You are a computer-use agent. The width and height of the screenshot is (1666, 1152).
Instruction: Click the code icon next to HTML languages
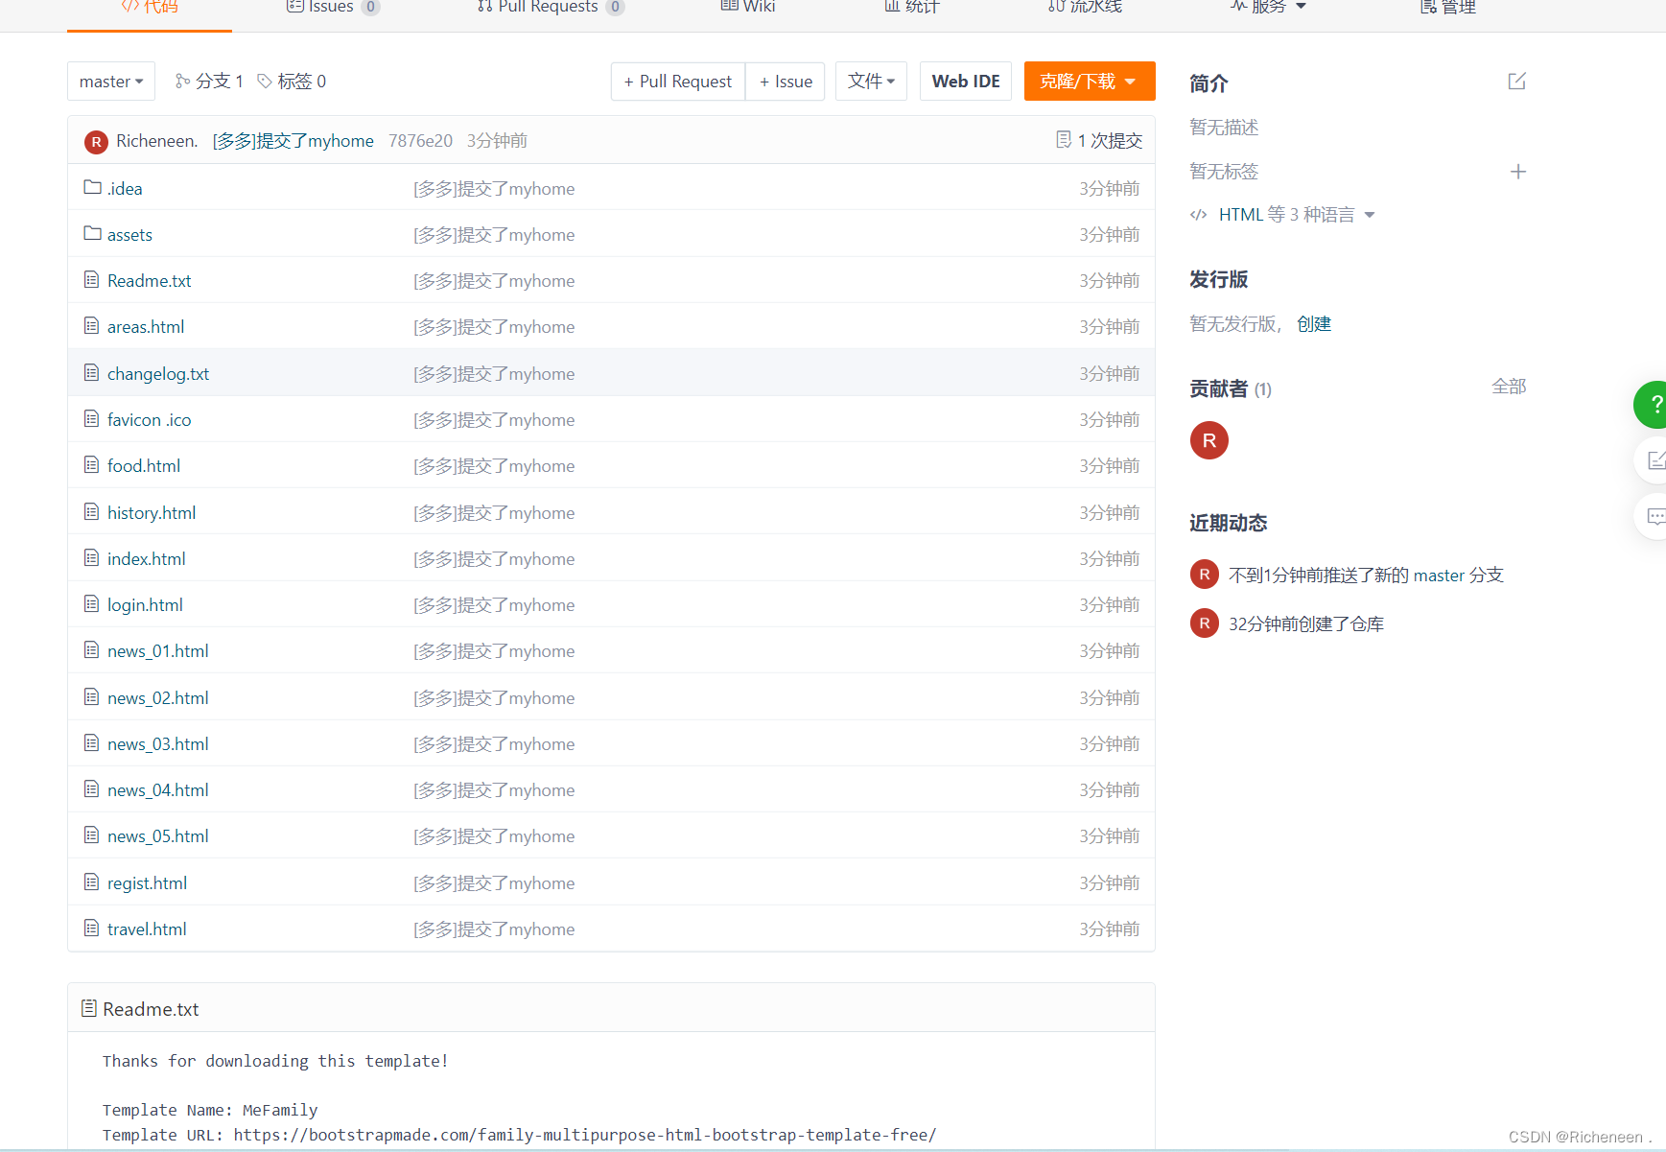coord(1198,215)
